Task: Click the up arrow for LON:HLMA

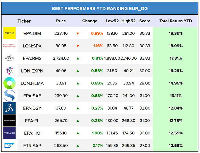Action: (78, 83)
